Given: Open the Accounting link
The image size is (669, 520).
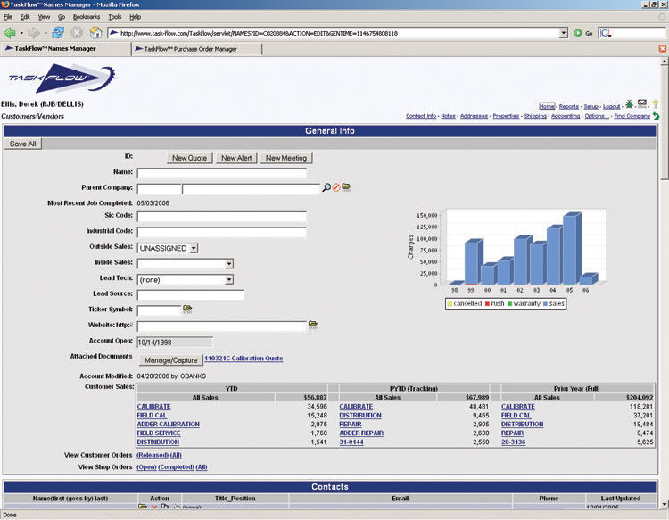Looking at the screenshot, I should coord(566,116).
